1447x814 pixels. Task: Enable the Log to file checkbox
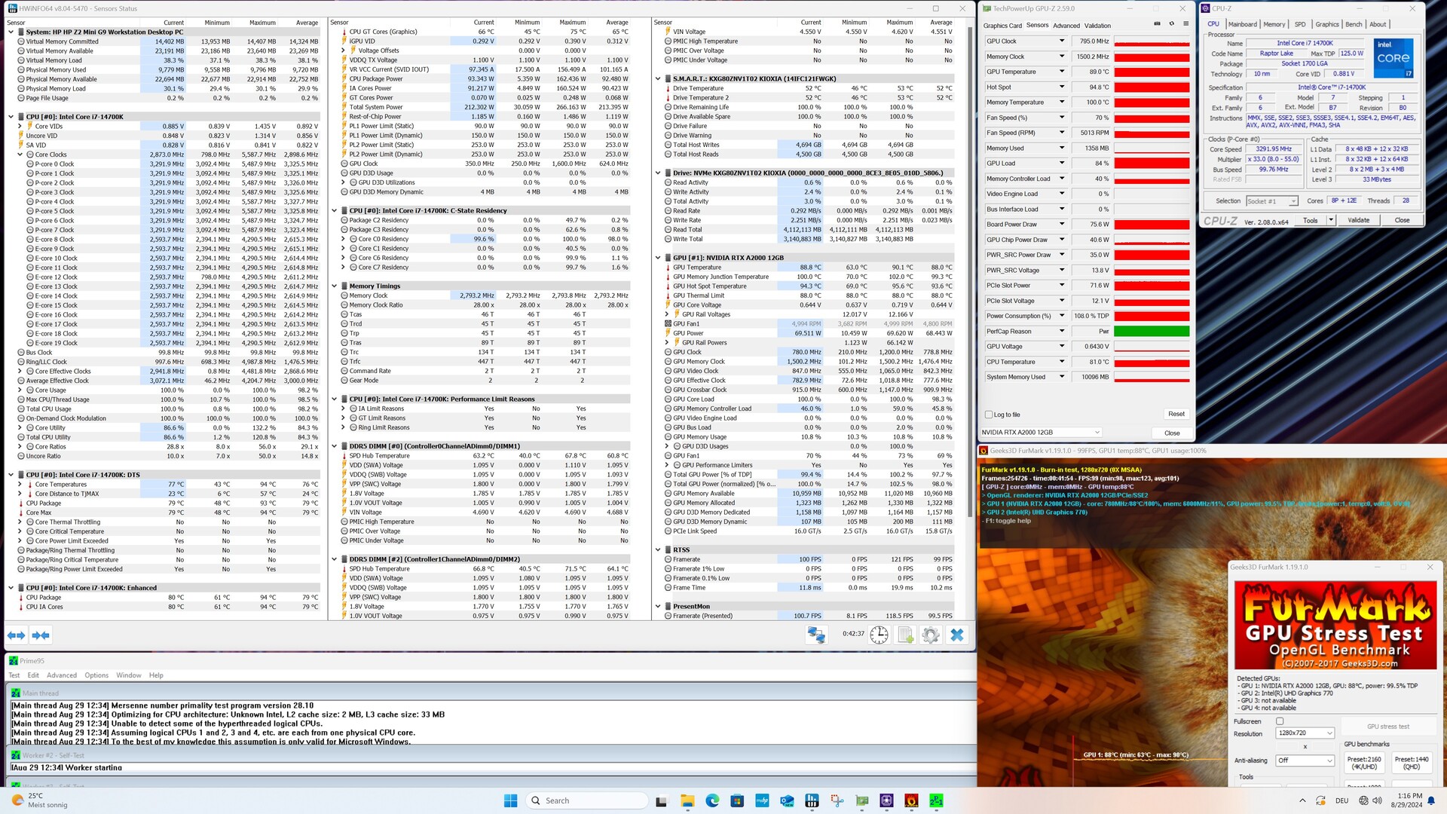[x=989, y=415]
